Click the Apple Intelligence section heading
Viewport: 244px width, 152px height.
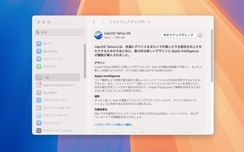tap(107, 76)
